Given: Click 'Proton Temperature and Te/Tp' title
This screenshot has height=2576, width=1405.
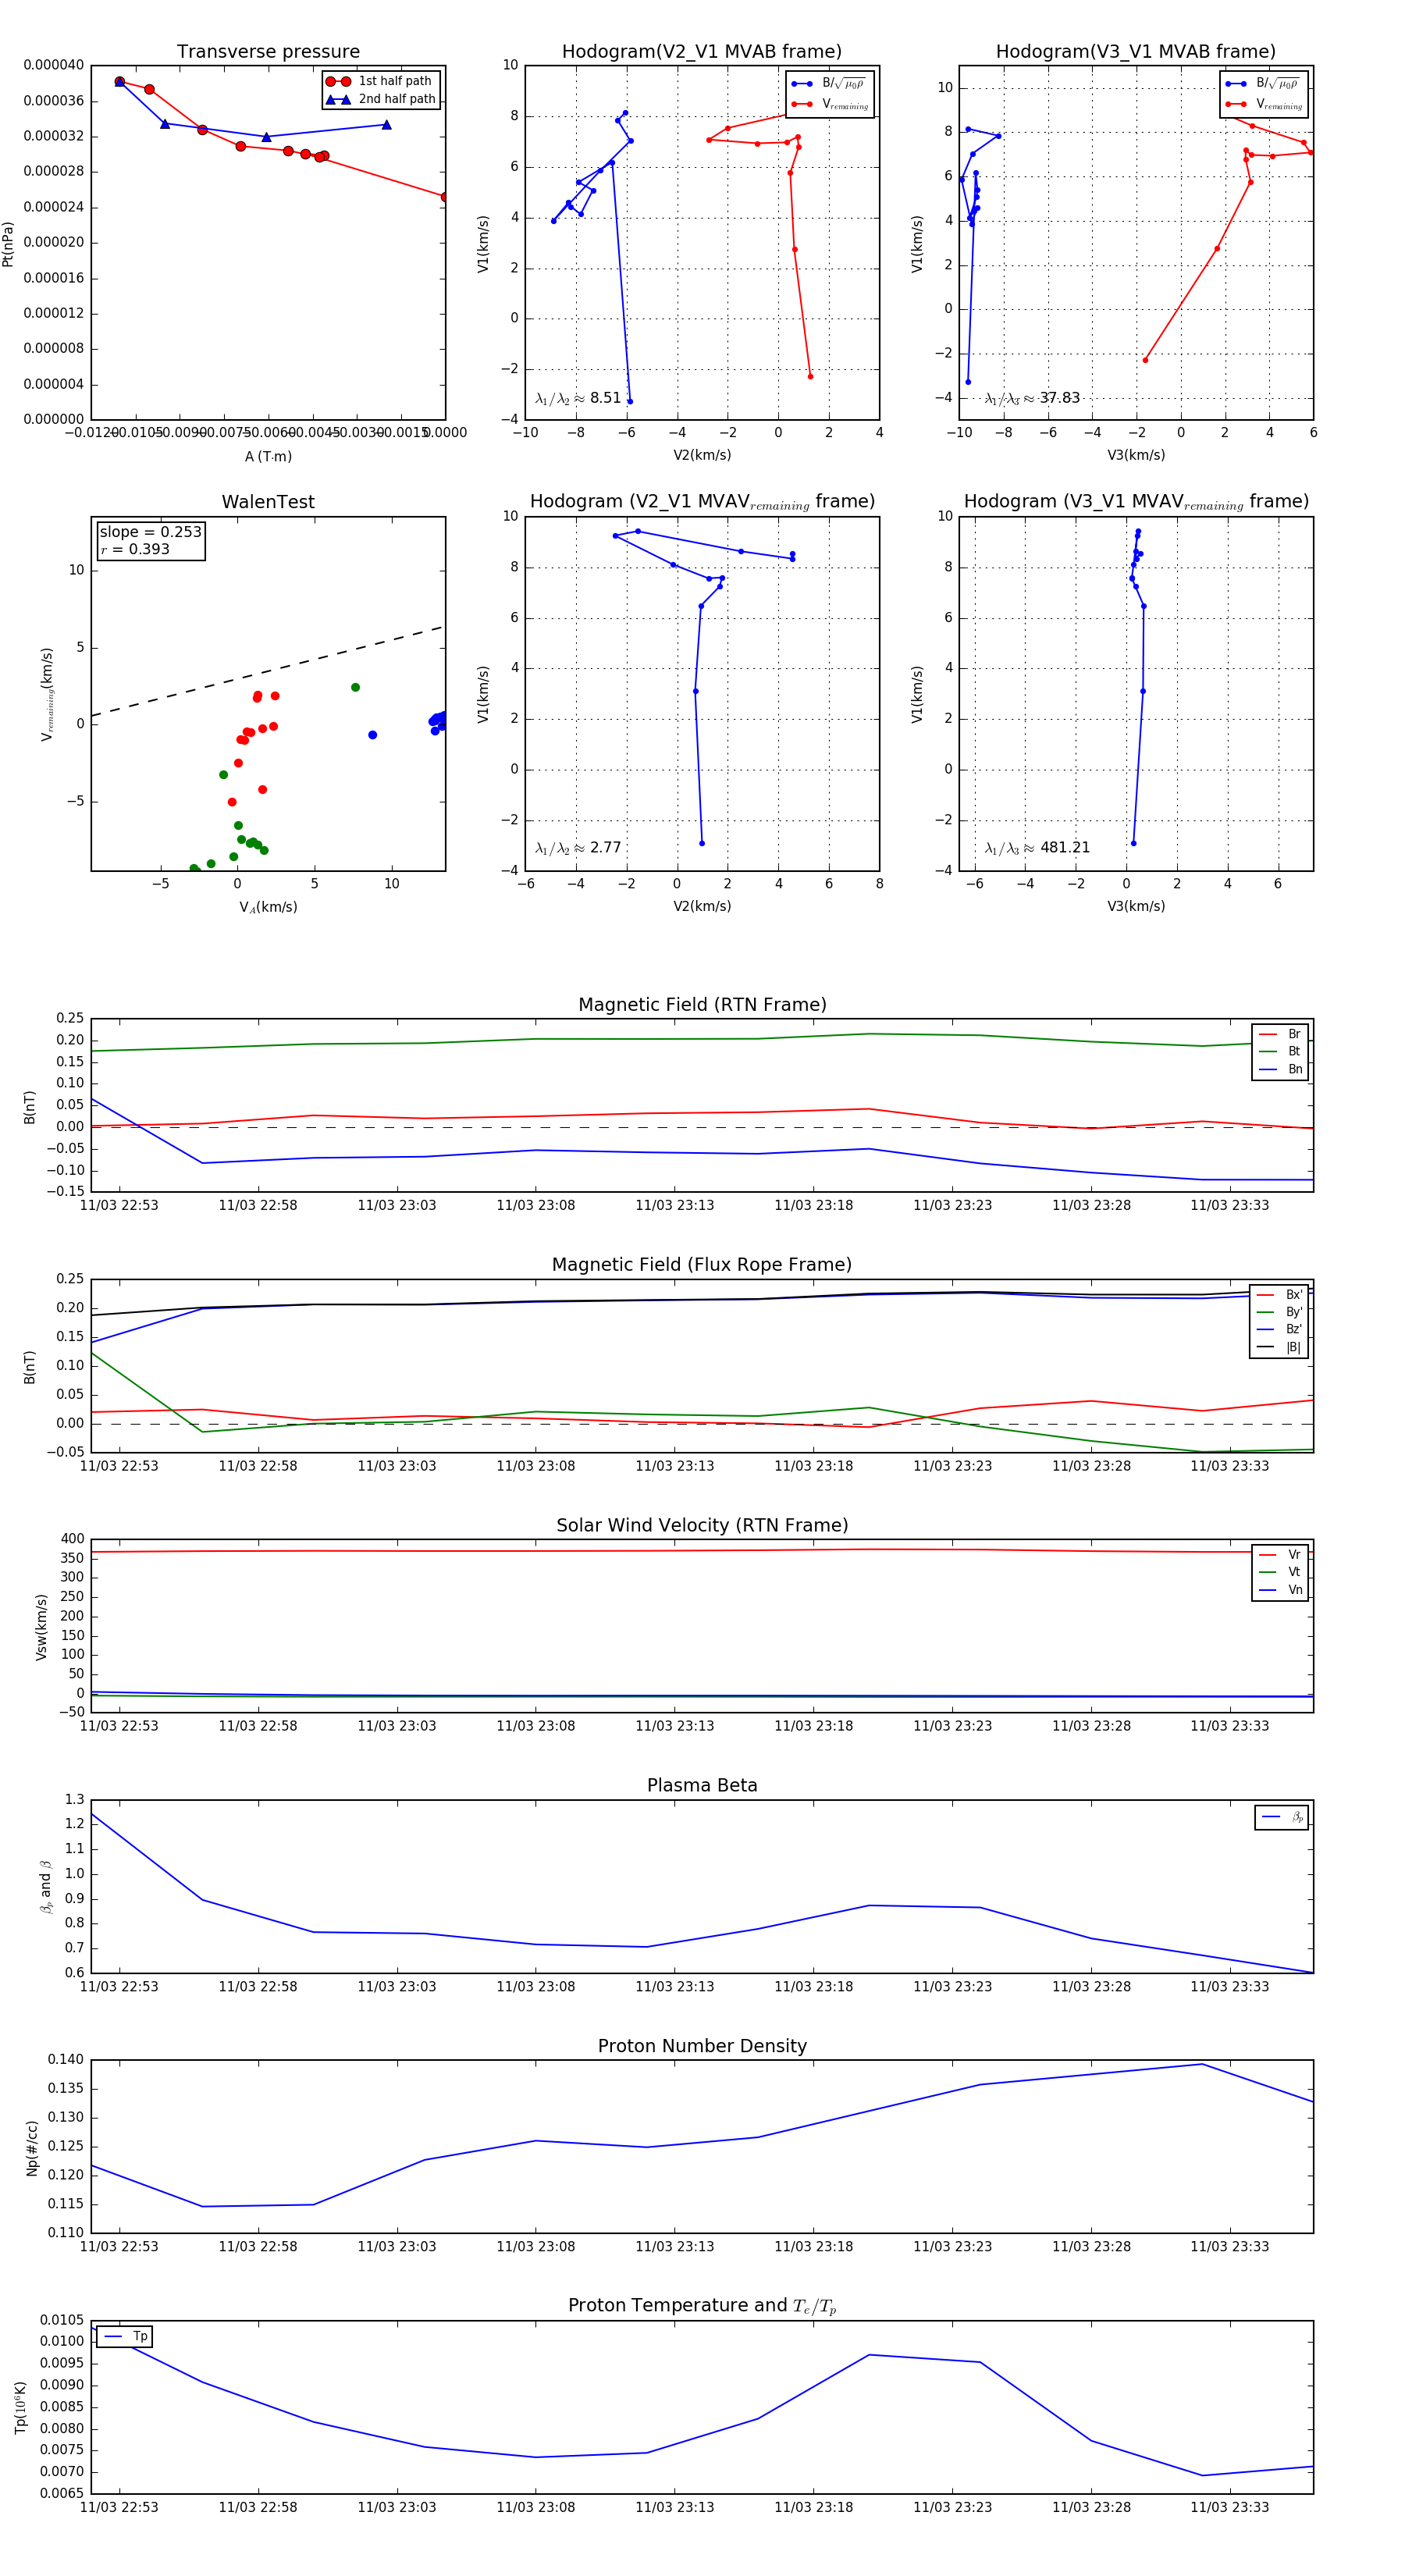Looking at the screenshot, I should 702,2306.
